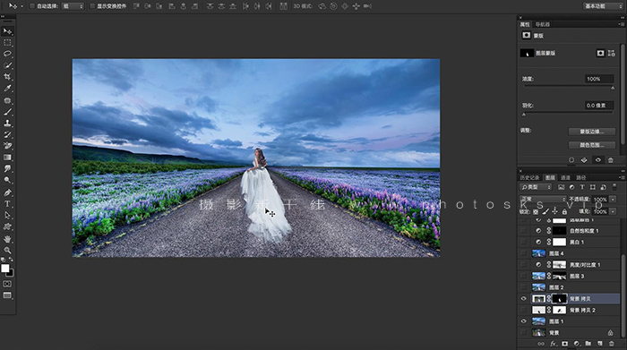Select the Brush tool
The image size is (627, 350).
[x=7, y=112]
